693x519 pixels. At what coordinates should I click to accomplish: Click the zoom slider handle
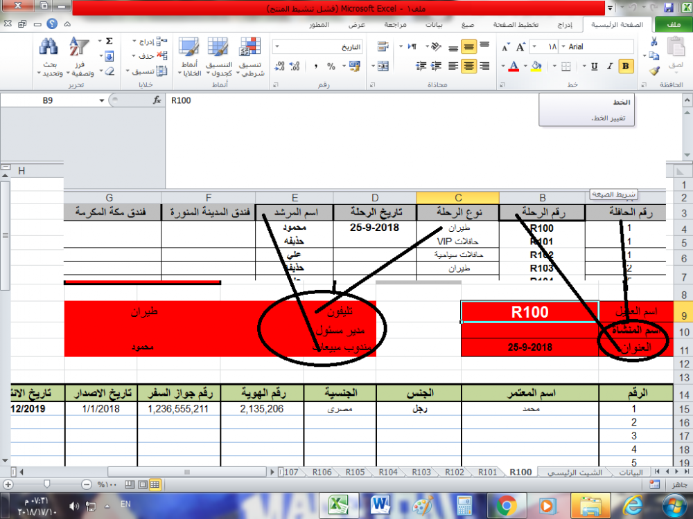[x=46, y=484]
